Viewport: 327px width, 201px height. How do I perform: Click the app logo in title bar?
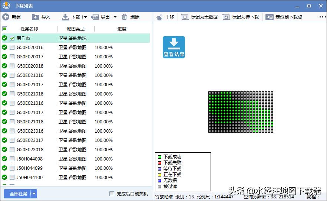pos(6,6)
